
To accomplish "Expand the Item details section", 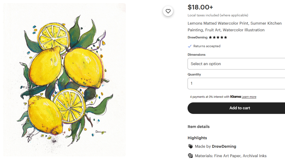I will tap(198, 127).
